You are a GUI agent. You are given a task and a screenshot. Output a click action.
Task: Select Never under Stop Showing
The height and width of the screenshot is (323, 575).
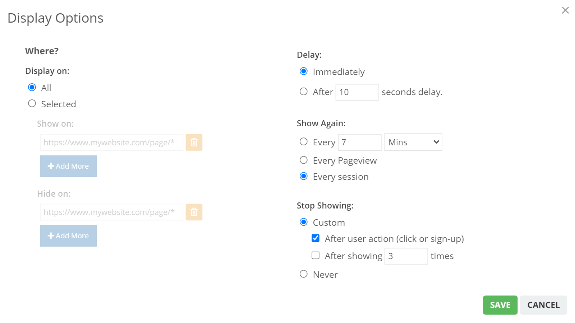click(304, 274)
